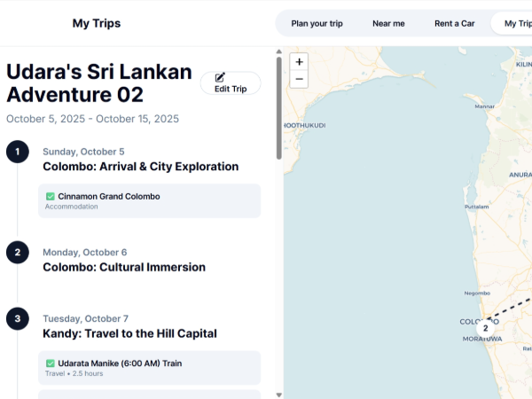Image resolution: width=532 pixels, height=399 pixels.
Task: Click the itinerary scrollbar thumb
Action: click(x=279, y=106)
